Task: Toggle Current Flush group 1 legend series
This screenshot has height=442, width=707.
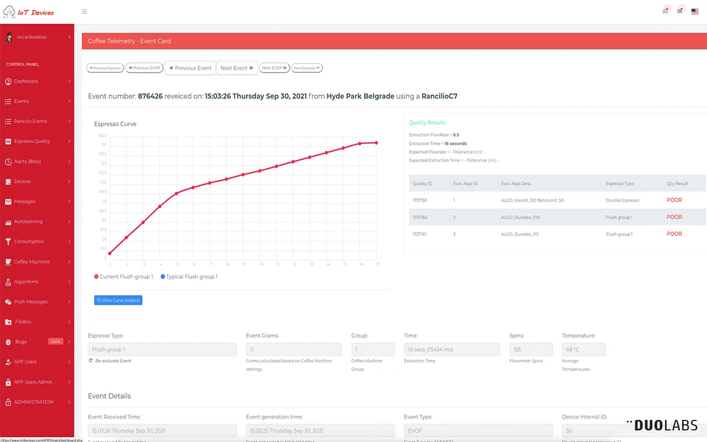Action: [x=124, y=277]
